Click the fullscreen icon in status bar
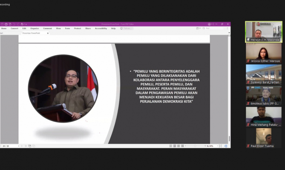The image size is (285, 170). (x=220, y=146)
